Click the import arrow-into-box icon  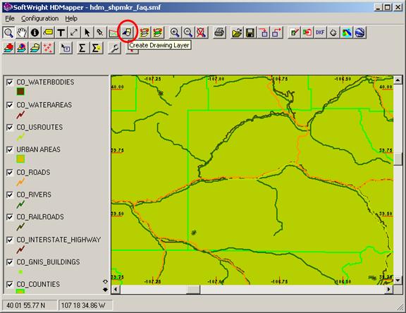(x=264, y=32)
